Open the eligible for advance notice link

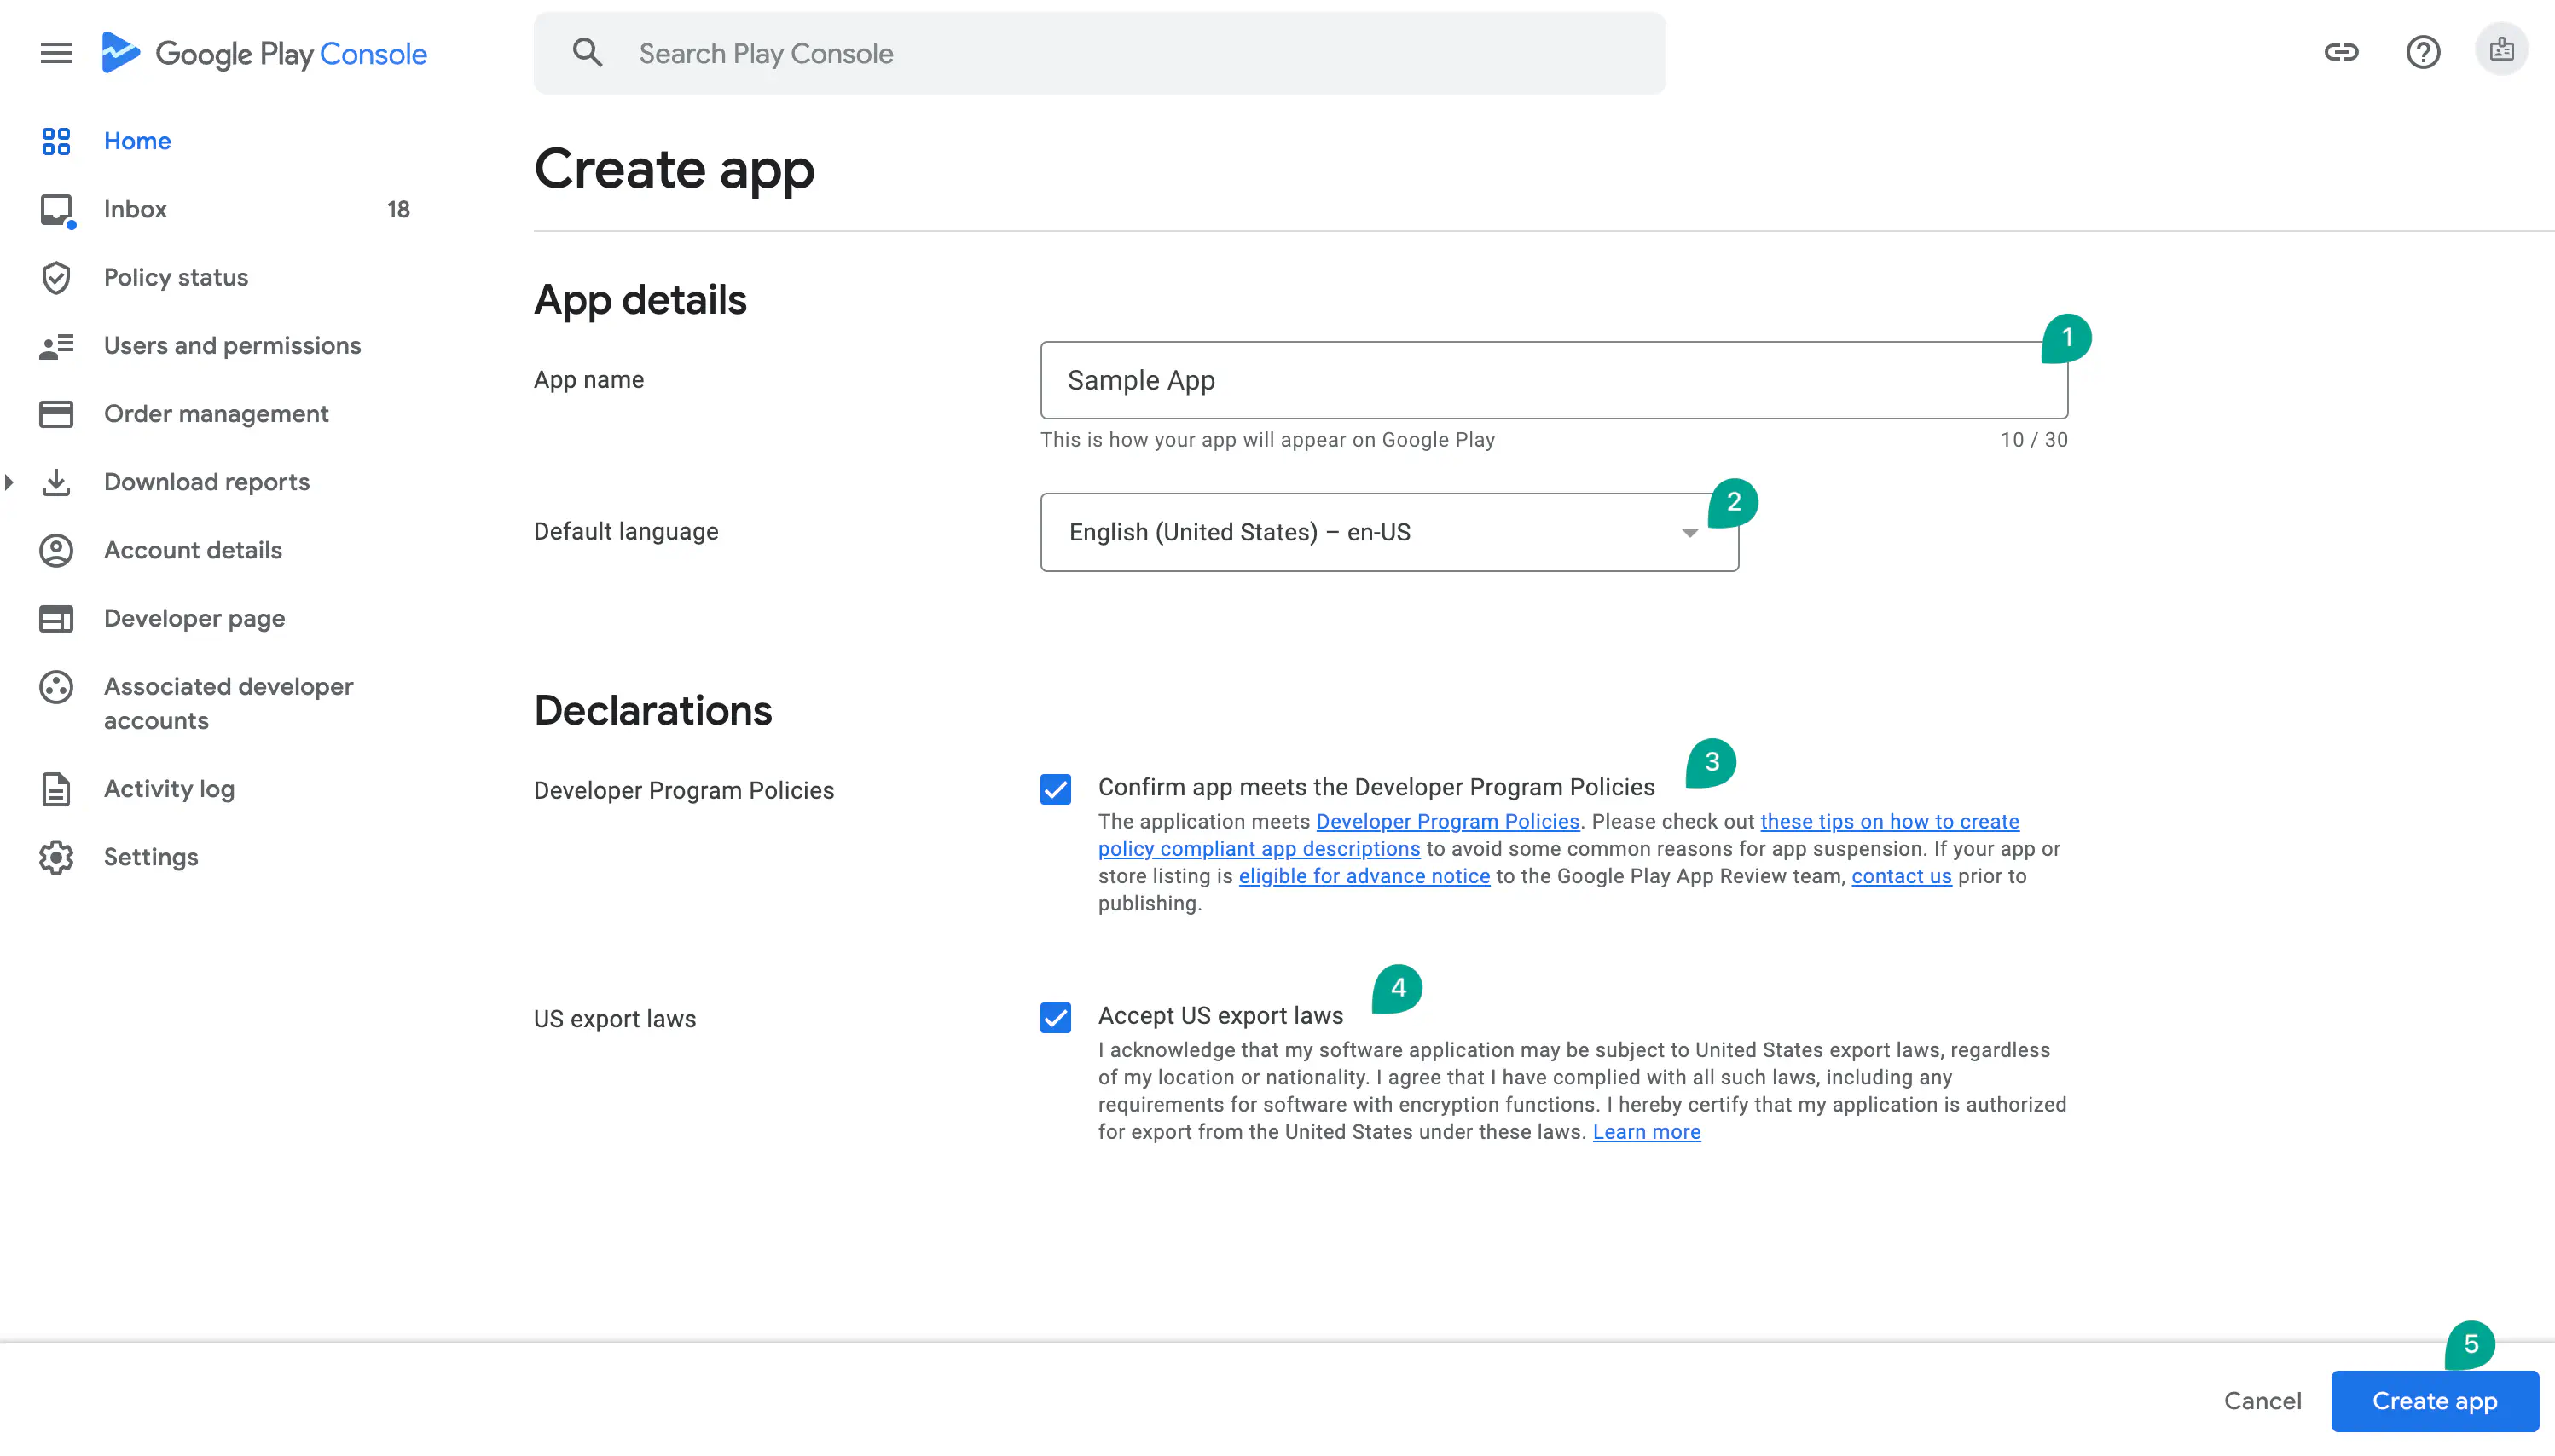pyautogui.click(x=1364, y=876)
